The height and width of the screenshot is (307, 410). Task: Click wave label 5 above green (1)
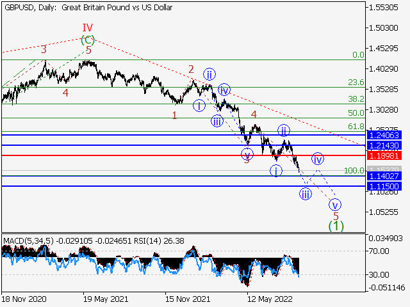[336, 216]
